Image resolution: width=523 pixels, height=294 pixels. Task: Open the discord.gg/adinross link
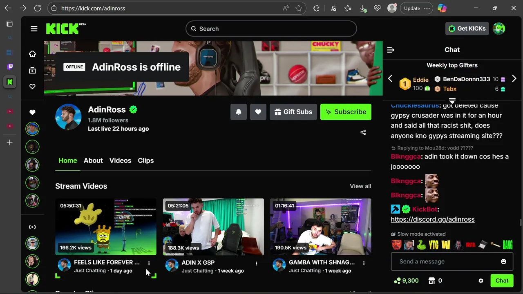pyautogui.click(x=433, y=219)
